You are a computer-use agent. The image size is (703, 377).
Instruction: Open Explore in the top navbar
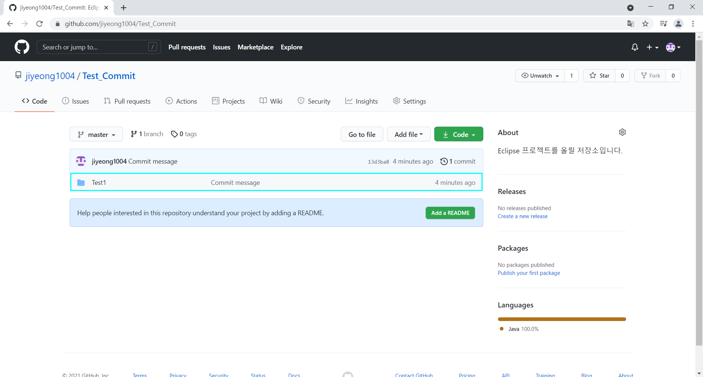pyautogui.click(x=291, y=47)
